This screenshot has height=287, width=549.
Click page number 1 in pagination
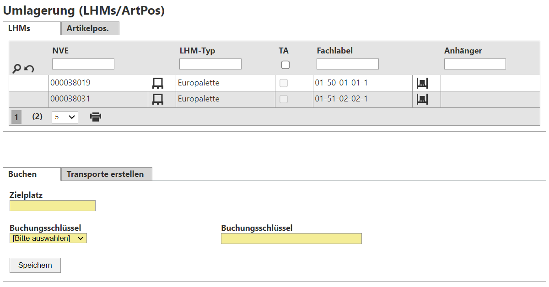[16, 117]
